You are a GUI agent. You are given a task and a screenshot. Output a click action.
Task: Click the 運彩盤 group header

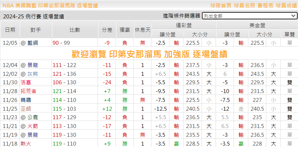[184, 25]
